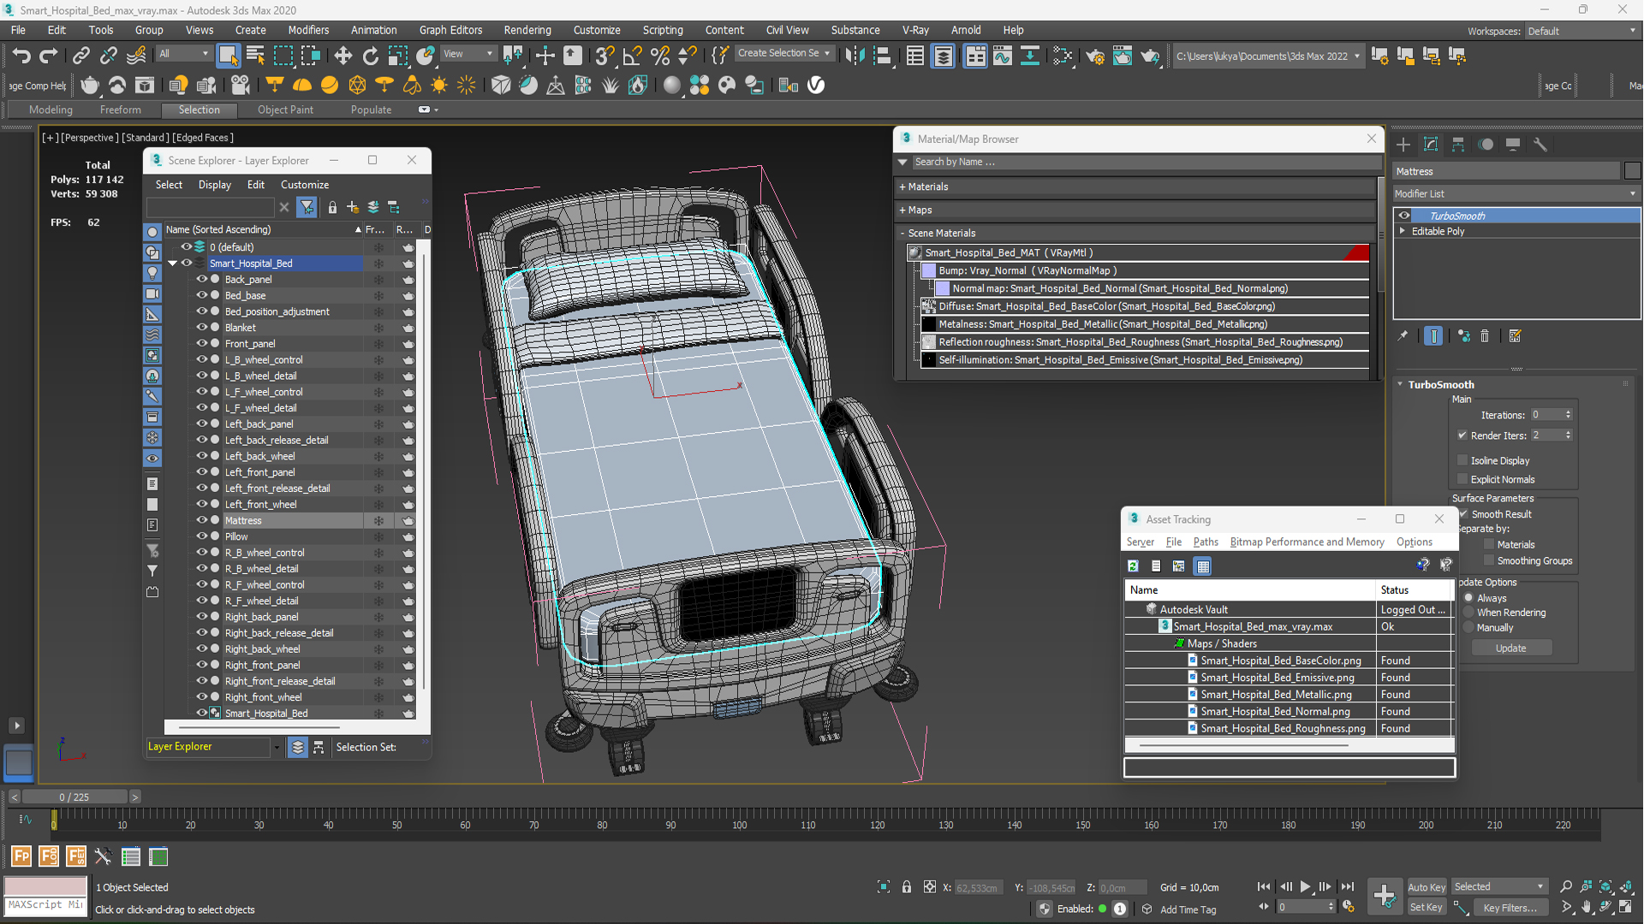Collapse the Smart_Hospital_Bed layer tree
This screenshot has height=924, width=1644.
pyautogui.click(x=173, y=264)
